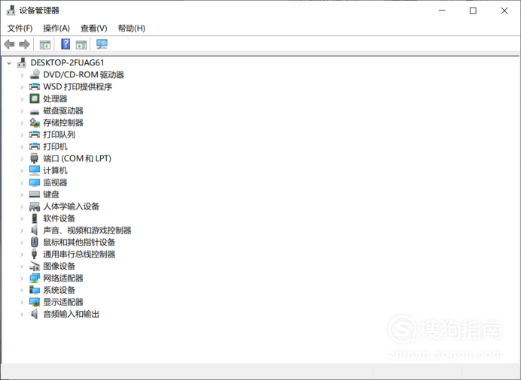The image size is (521, 380).
Task: Click the blue question mark help icon
Action: [66, 44]
